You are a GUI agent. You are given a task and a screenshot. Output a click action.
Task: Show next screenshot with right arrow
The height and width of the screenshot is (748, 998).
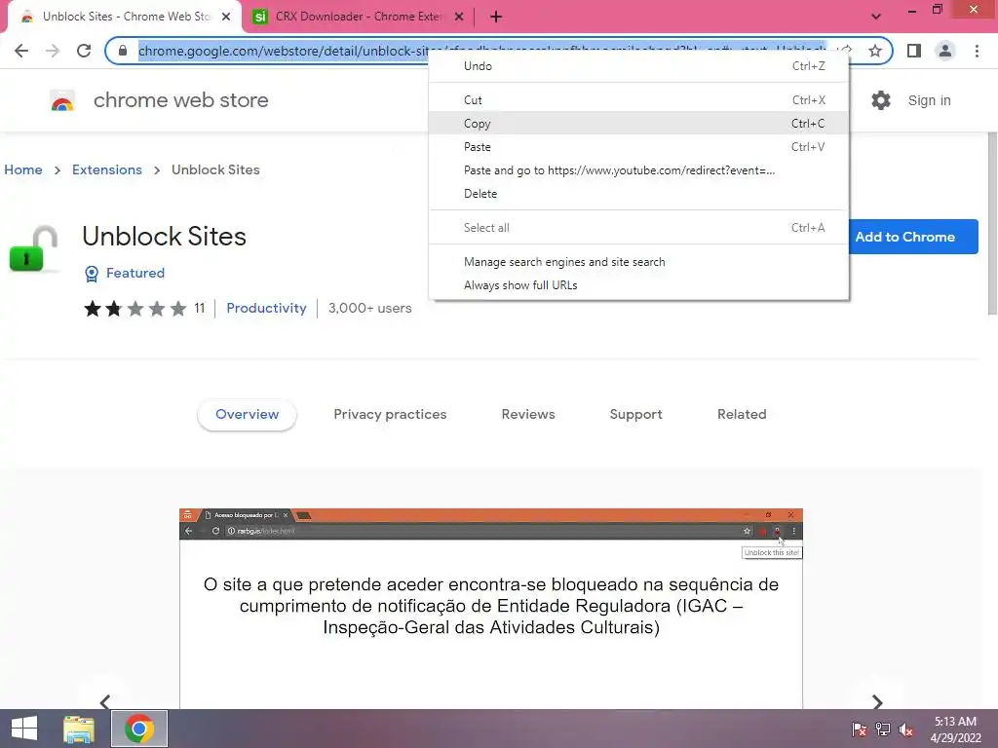coord(877,701)
